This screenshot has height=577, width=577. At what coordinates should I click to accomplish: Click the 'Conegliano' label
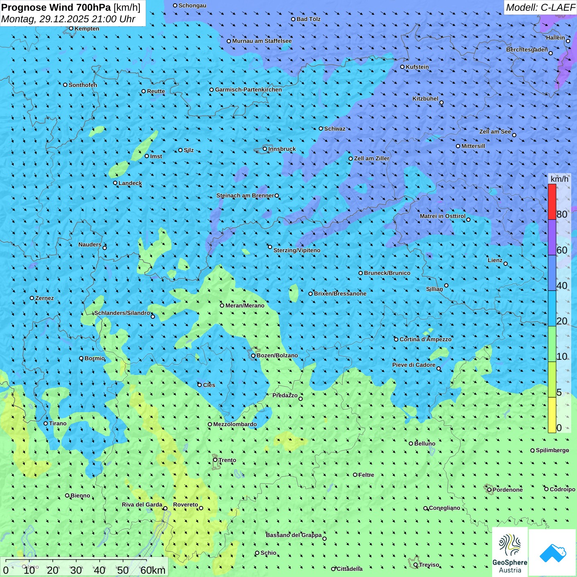tap(445, 508)
